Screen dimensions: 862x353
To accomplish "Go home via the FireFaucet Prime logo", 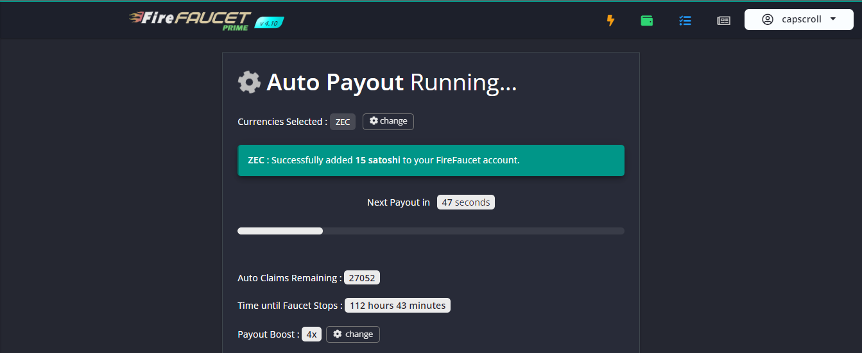I will click(190, 21).
